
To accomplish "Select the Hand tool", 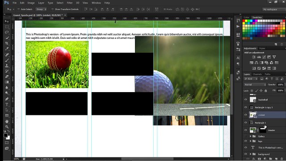I will (7, 121).
